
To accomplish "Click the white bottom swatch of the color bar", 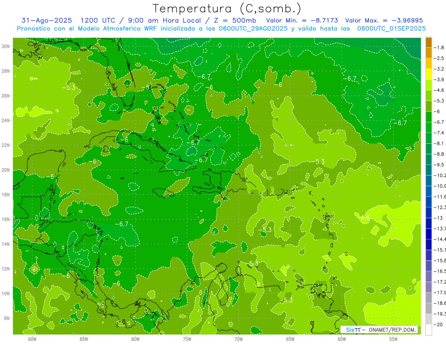I will tap(429, 330).
